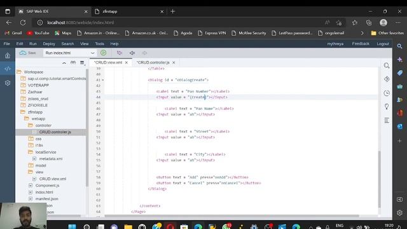This screenshot has height=229, width=407.
Task: Collapse the zfirstapp folder
Action: [23, 112]
